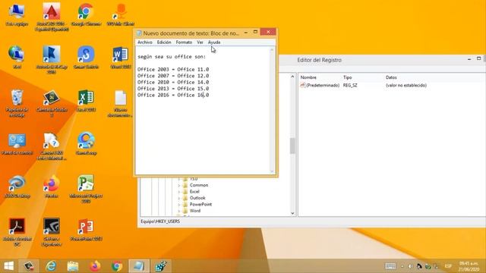Open Chrome from the taskbar
Viewport: 486px width, 273px height.
click(117, 266)
